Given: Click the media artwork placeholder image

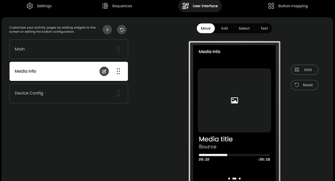Looking at the screenshot, I should click(234, 100).
